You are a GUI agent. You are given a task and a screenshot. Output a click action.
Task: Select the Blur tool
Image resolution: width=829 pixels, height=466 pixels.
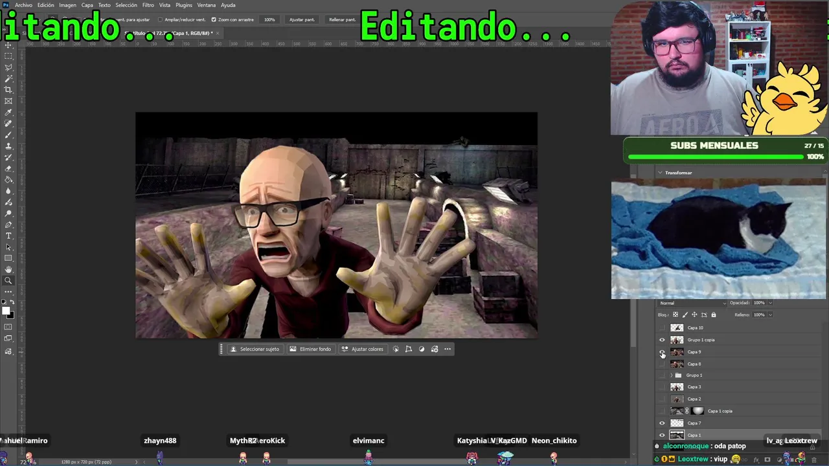coord(8,191)
